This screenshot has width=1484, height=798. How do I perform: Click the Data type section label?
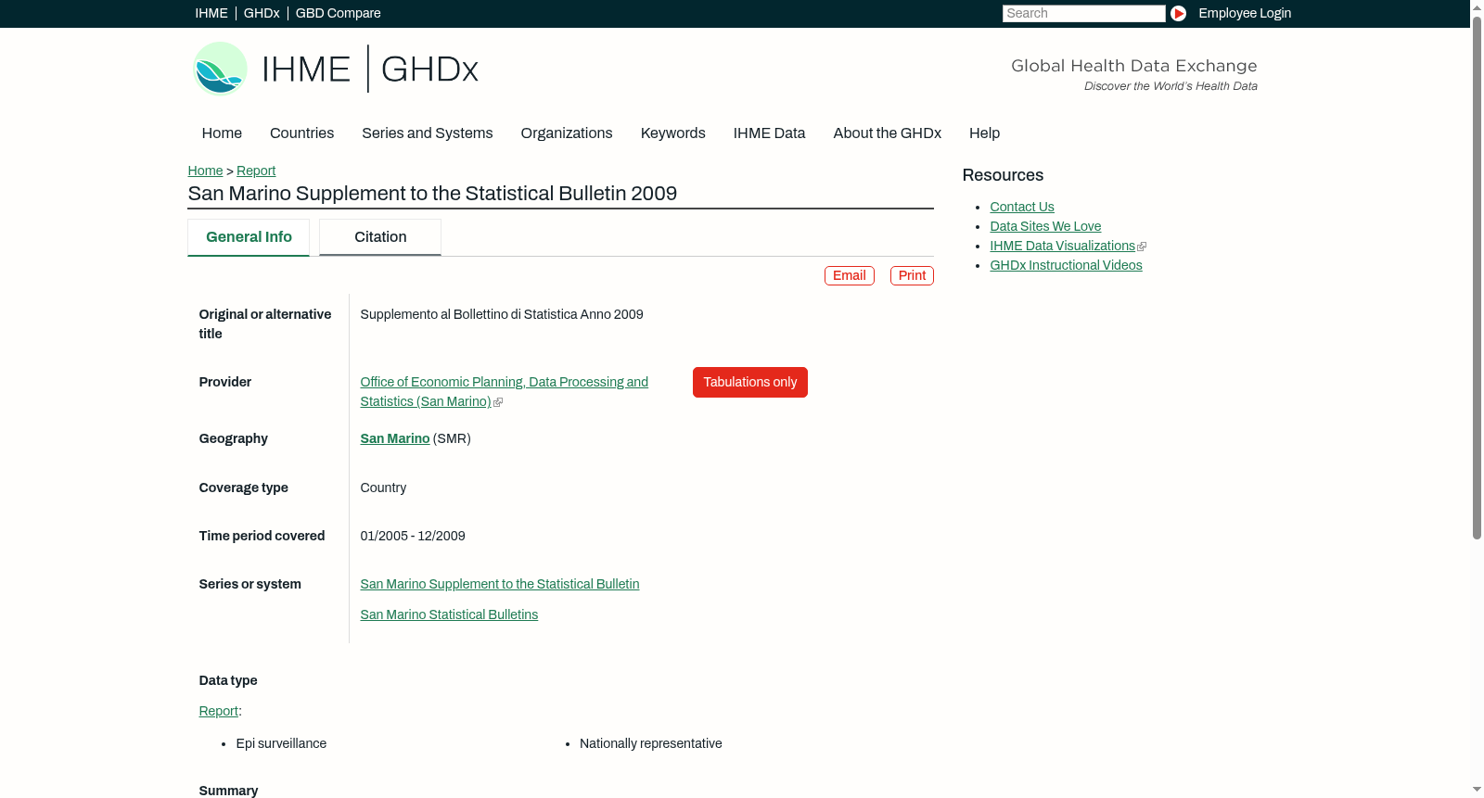[x=228, y=680]
